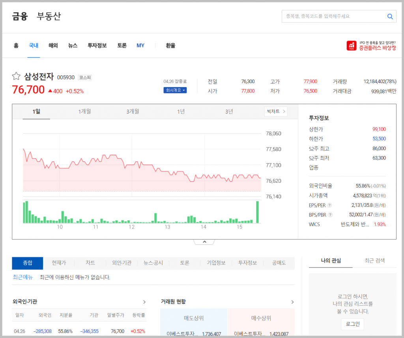Click the 하한가 value 53,500
This screenshot has height=338, width=404.
point(379,139)
